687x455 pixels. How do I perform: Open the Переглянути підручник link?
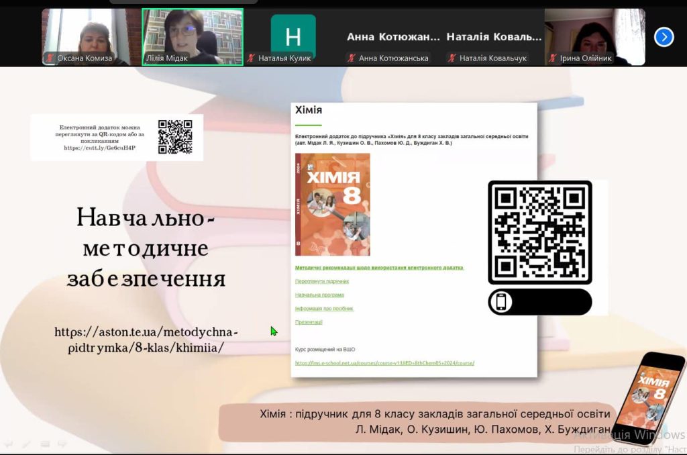[322, 281]
